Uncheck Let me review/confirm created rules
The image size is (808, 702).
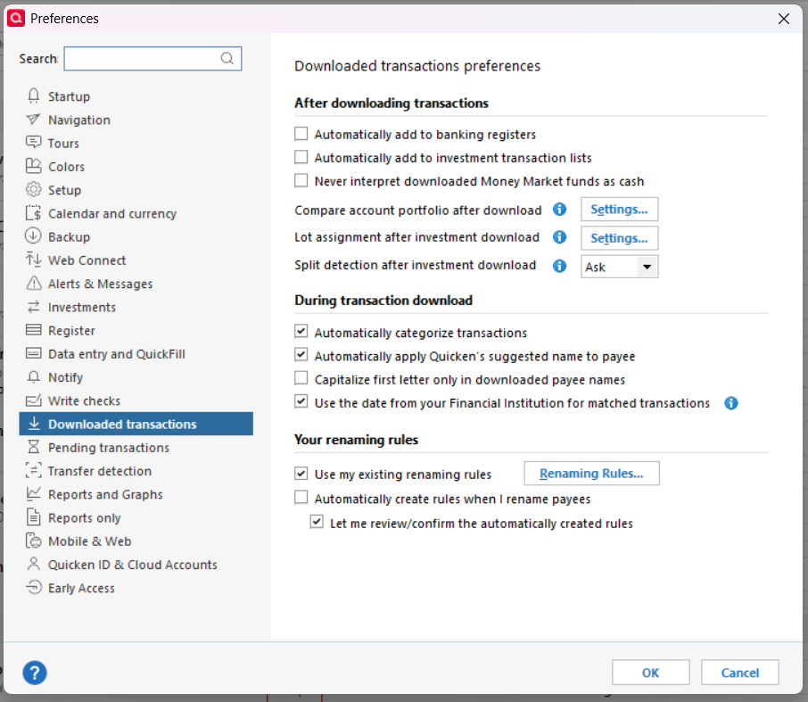pyautogui.click(x=317, y=522)
